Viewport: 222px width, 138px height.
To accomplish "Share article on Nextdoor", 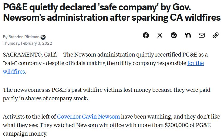I will [188, 35].
